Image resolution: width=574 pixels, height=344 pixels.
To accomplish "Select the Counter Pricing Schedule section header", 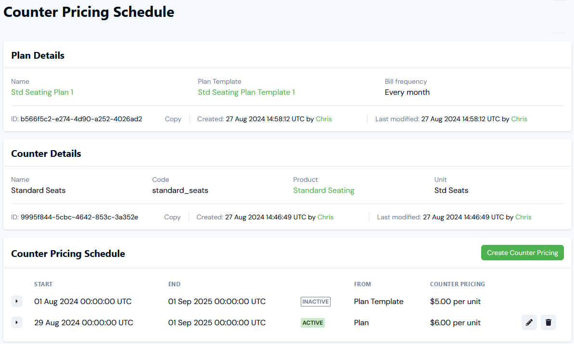I will click(x=68, y=254).
